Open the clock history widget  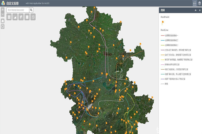(33, 17)
